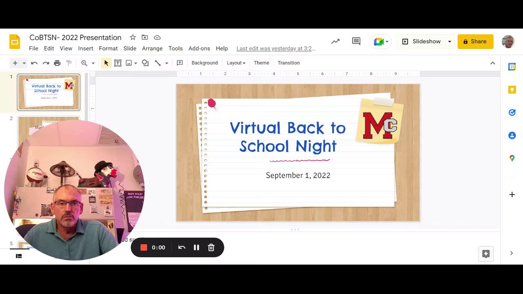
Task: Move presentation to folder icon
Action: coord(145,37)
